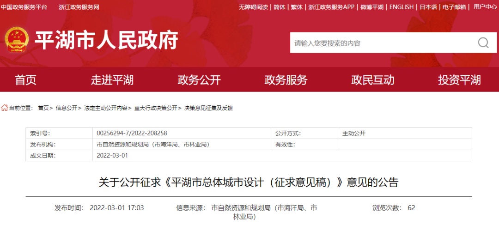Click the 有效性 label cell

[304, 145]
